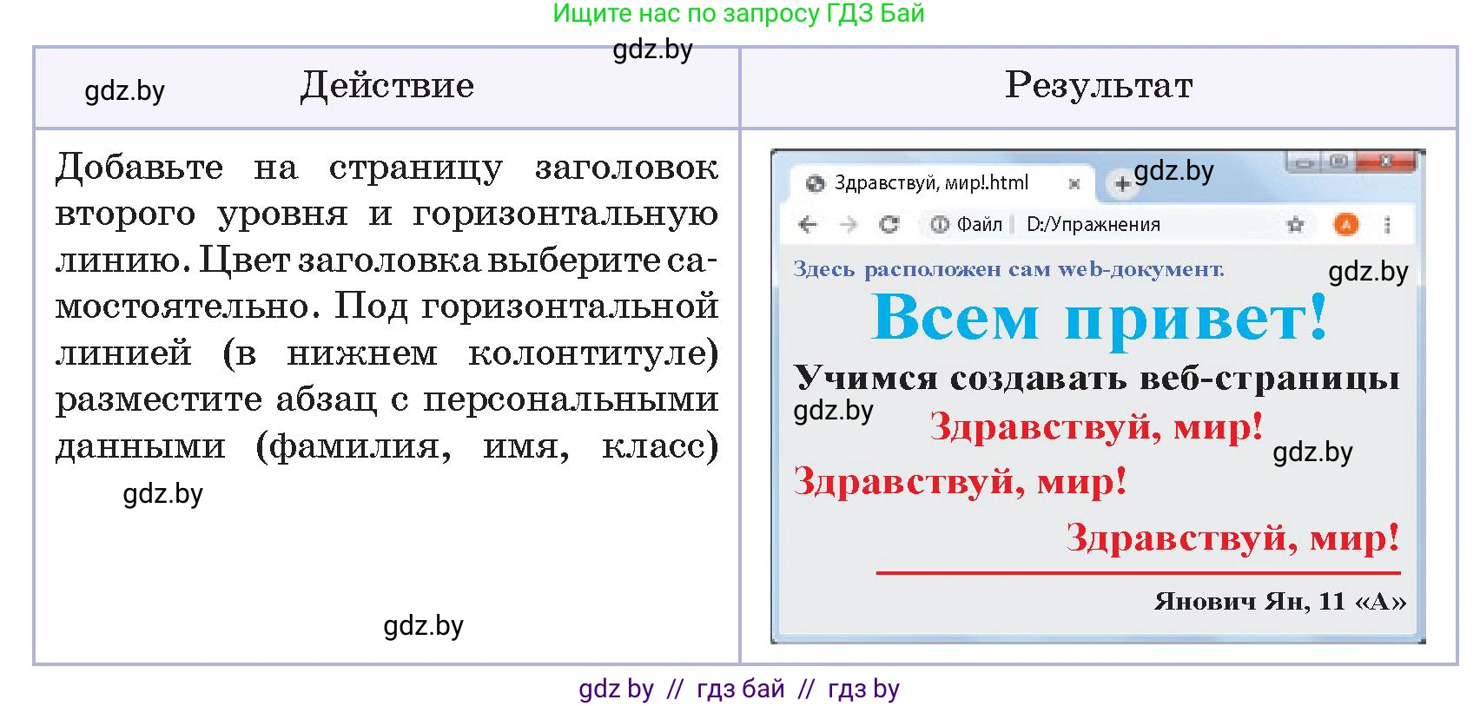Bookmark the page with the star icon
This screenshot has width=1480, height=706.
(1295, 225)
